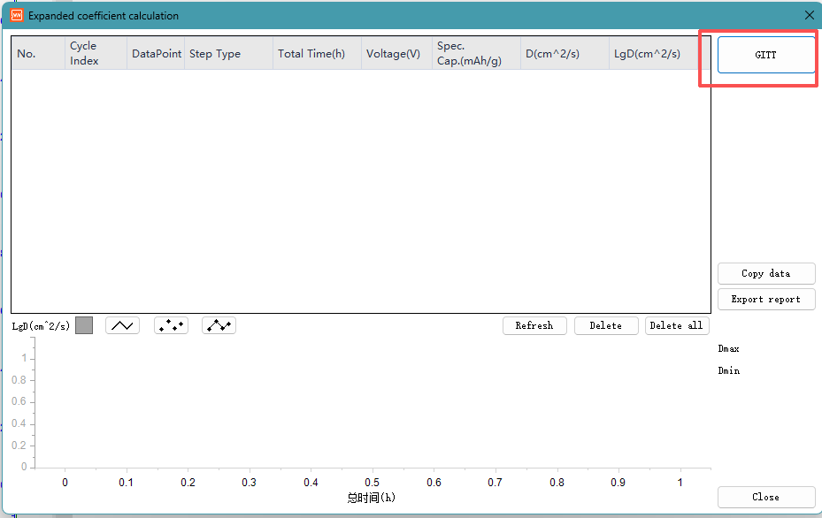Remove all entries with Delete all

click(677, 325)
